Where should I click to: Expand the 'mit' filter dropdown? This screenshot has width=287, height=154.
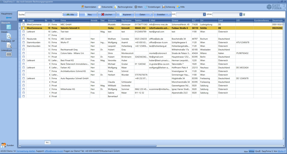[x=204, y=14]
